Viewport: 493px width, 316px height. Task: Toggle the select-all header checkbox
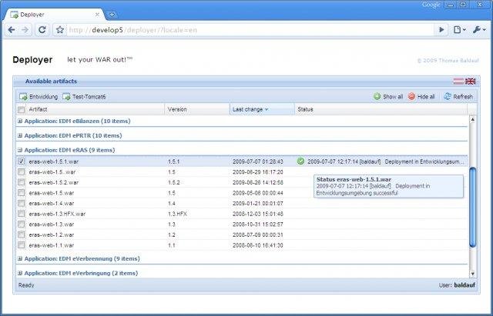coord(21,109)
